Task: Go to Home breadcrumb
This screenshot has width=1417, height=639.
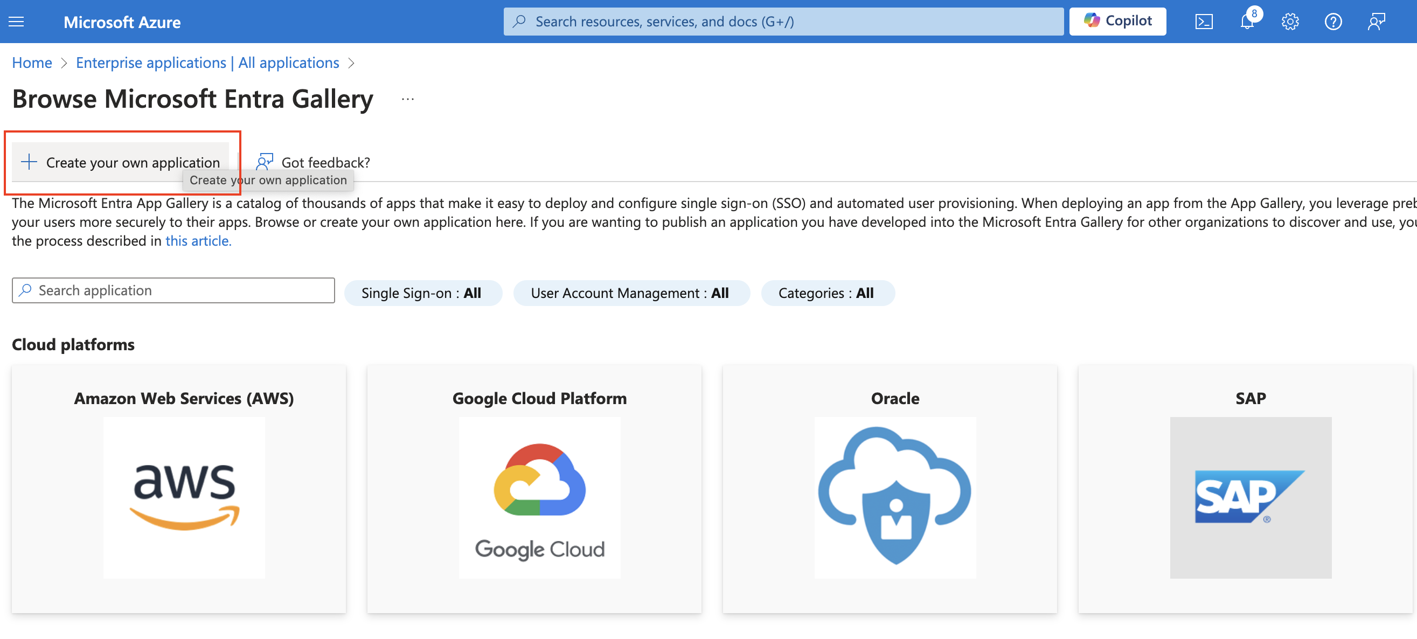Action: click(32, 62)
